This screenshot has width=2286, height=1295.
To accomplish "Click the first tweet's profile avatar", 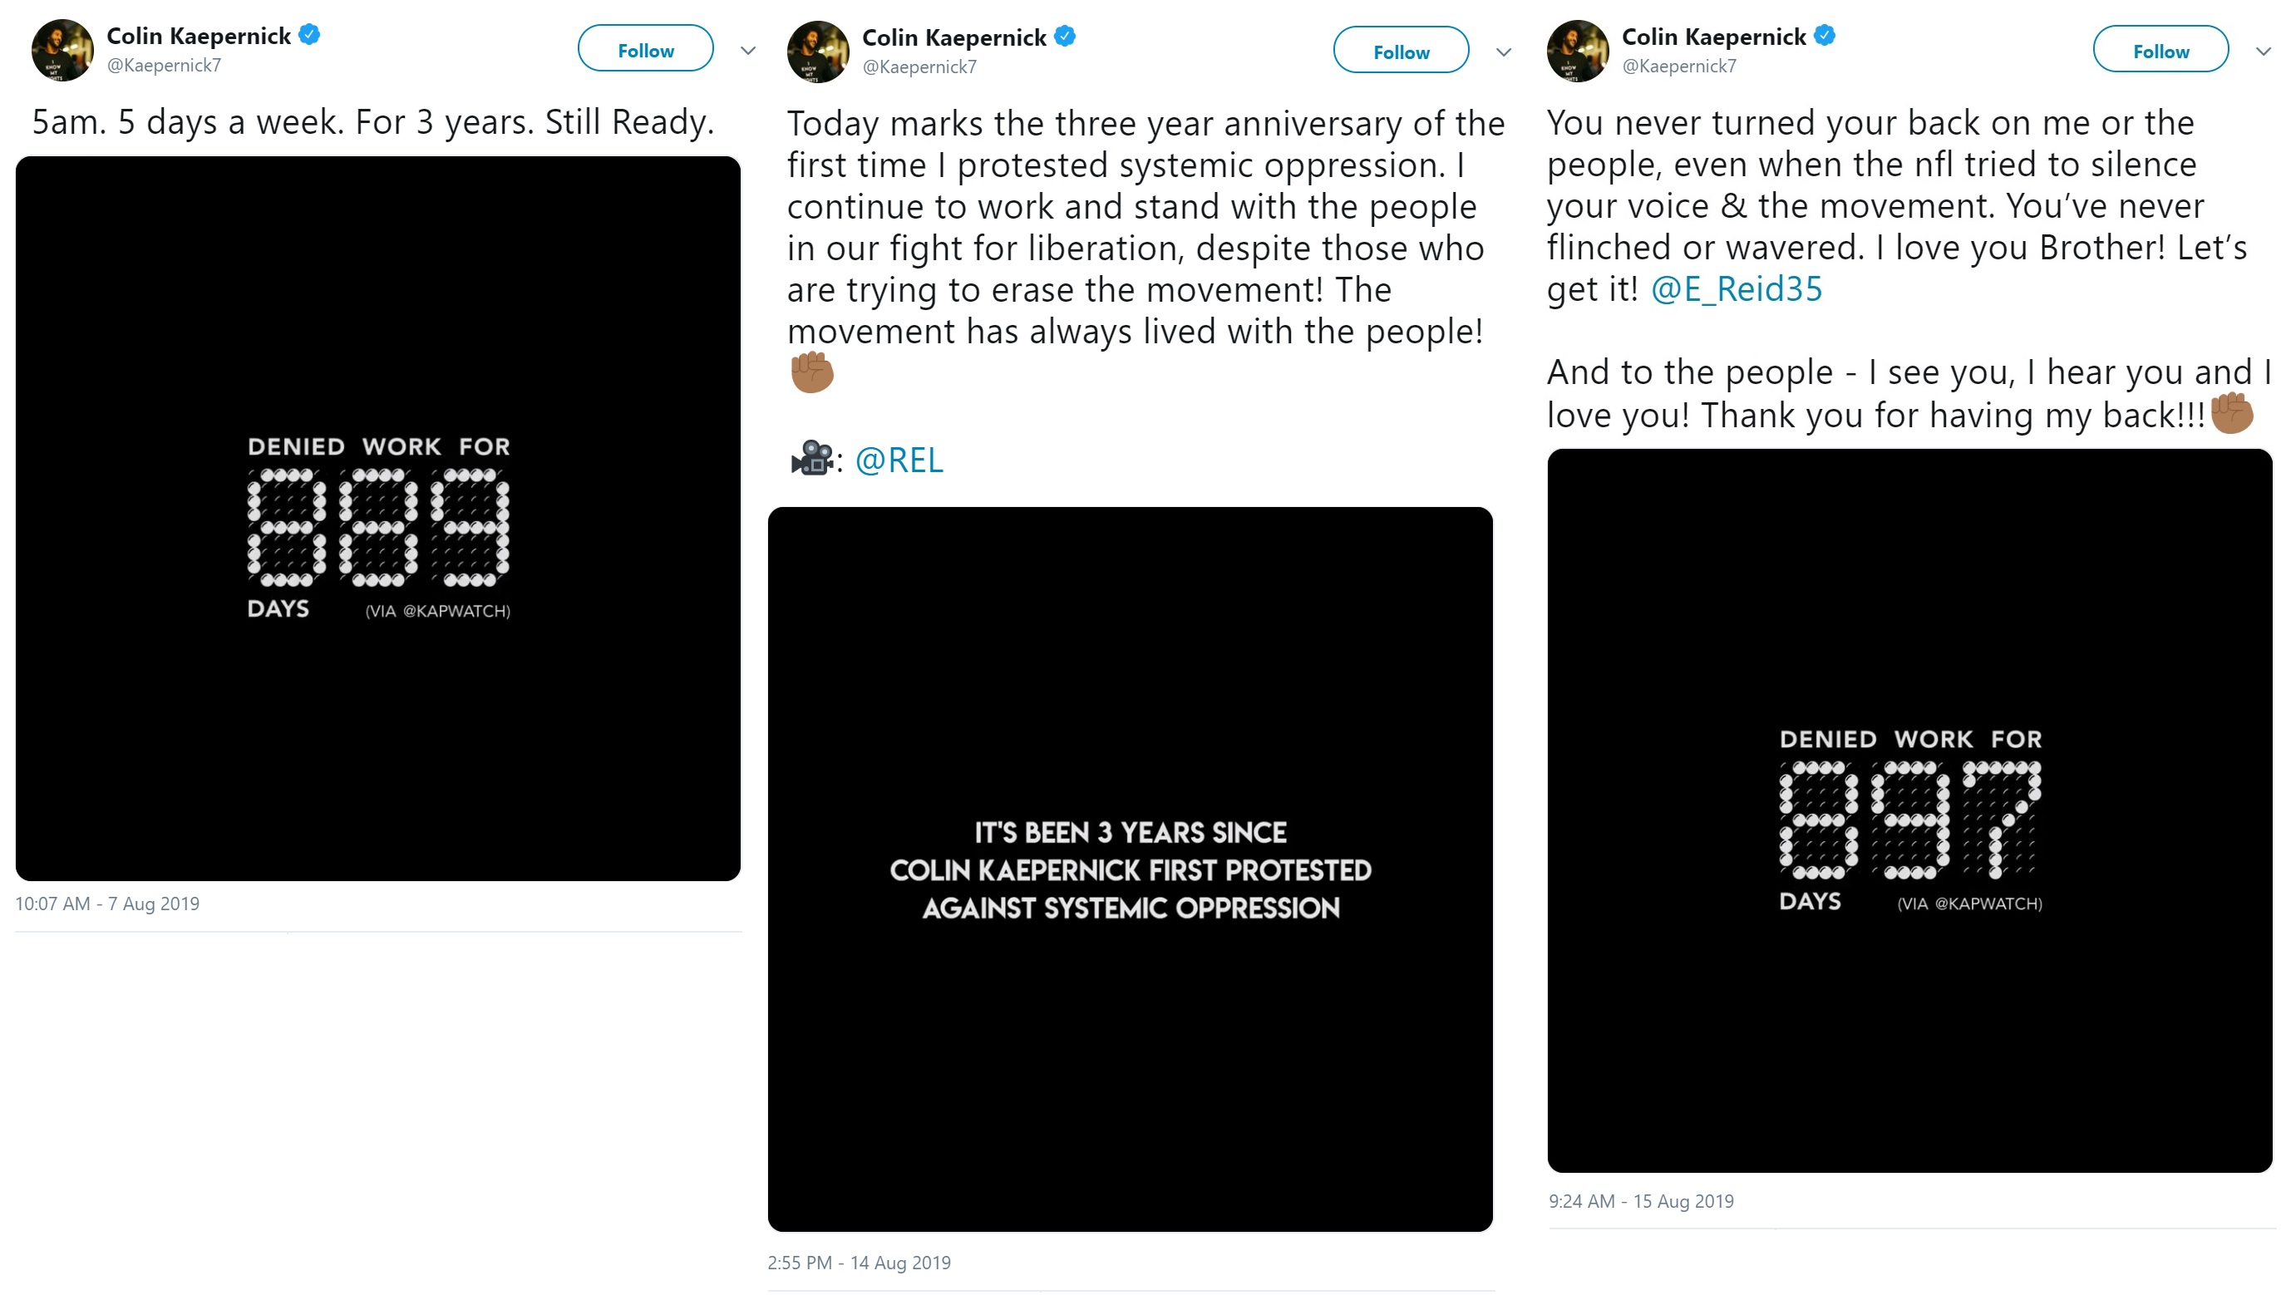I will [x=62, y=51].
